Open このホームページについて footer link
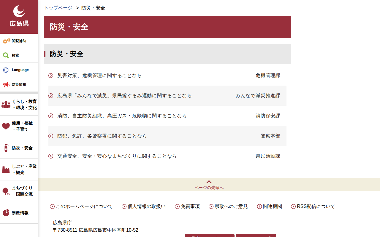 [84, 206]
